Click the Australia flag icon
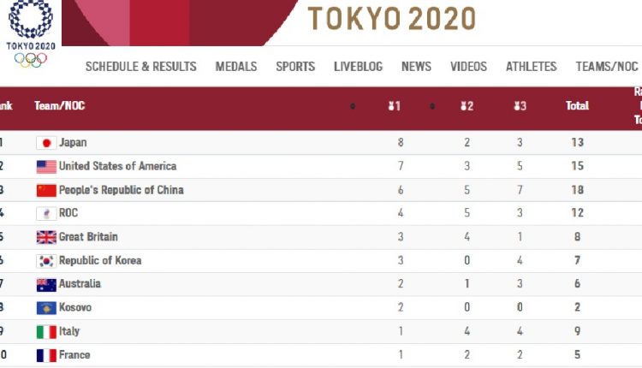 click(x=46, y=284)
